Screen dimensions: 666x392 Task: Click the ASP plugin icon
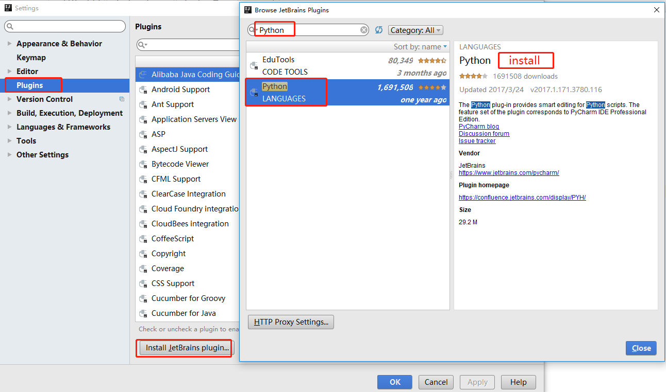(x=144, y=134)
